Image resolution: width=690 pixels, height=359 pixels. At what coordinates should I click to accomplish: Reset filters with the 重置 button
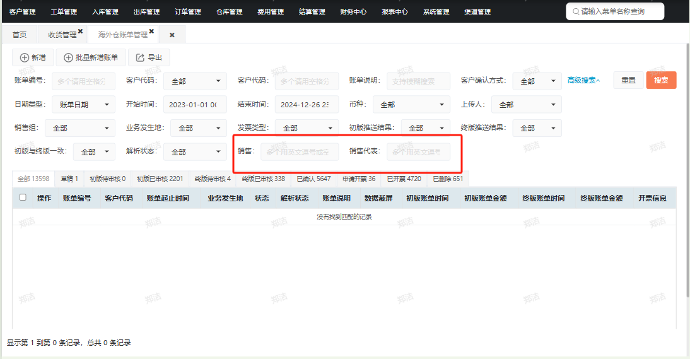628,80
